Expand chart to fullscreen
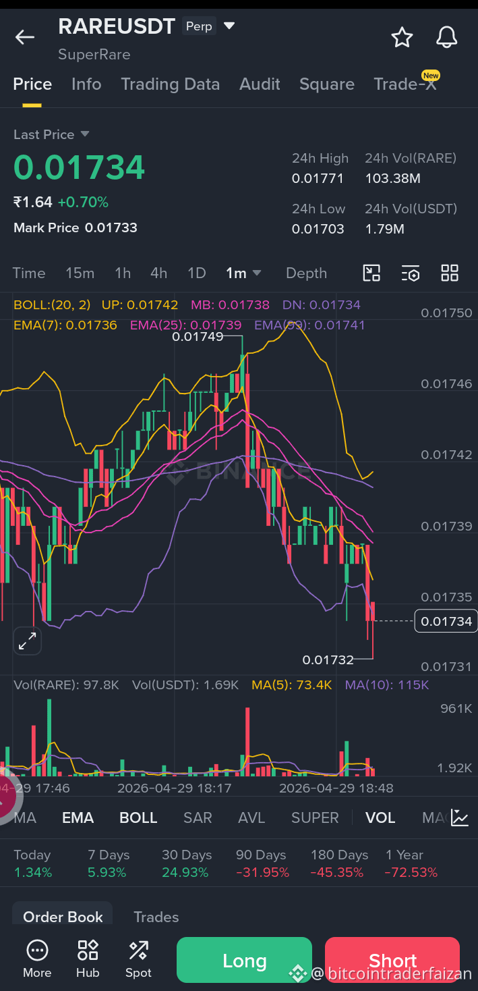The image size is (478, 991). pos(28,641)
